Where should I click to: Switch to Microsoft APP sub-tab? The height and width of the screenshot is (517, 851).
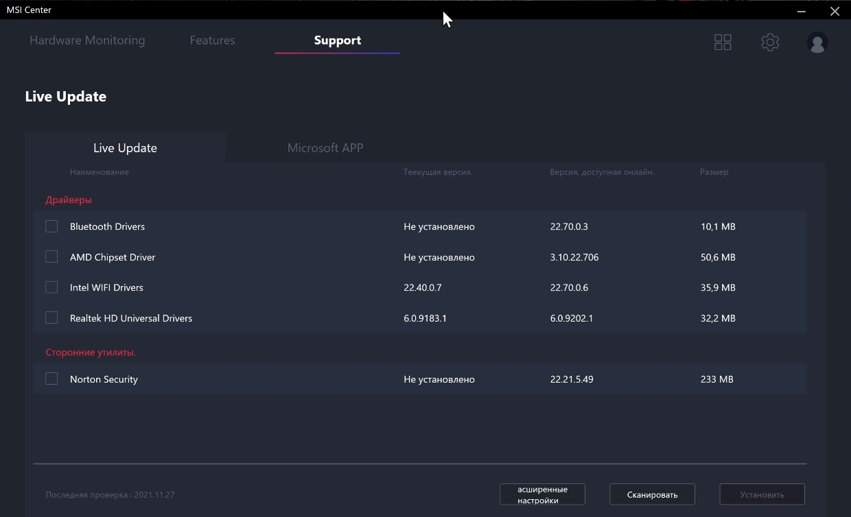(325, 148)
